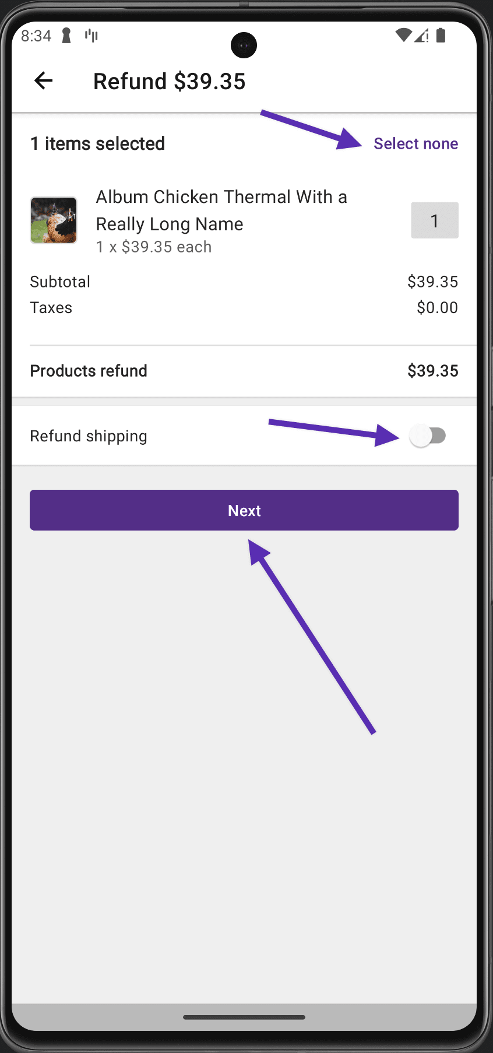Tap the product thumbnail of Album Chicken Thermal
This screenshot has height=1053, width=493.
point(54,220)
